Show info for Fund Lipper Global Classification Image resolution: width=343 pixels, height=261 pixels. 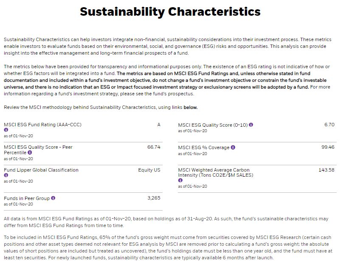6,175
